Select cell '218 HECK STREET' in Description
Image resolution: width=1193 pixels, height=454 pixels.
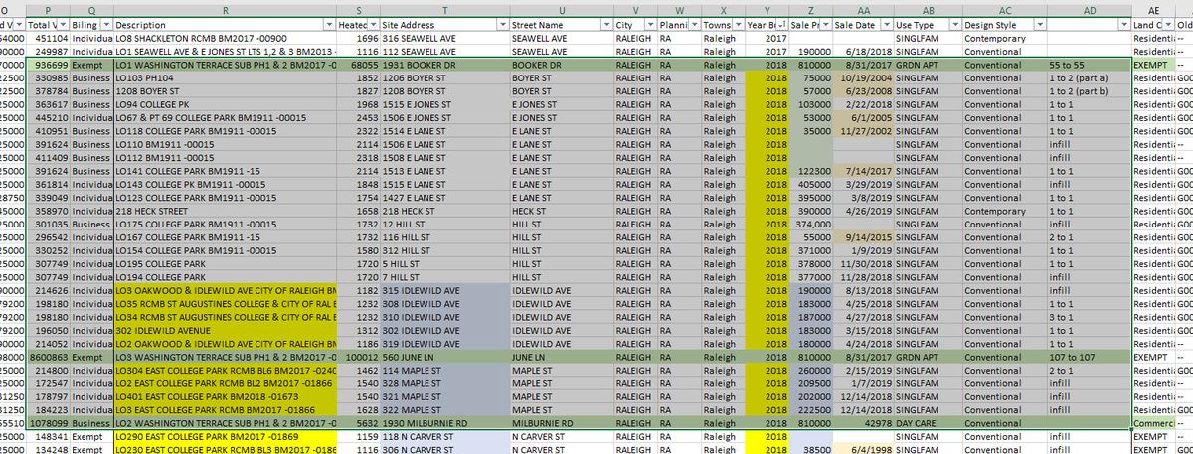pyautogui.click(x=226, y=212)
